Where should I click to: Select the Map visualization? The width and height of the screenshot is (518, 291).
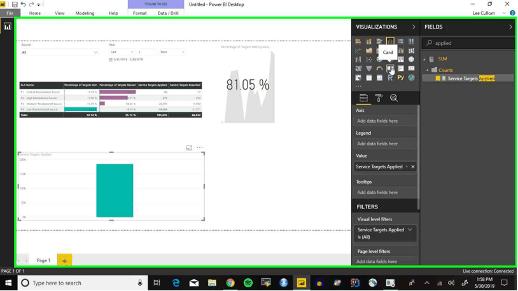[411, 59]
